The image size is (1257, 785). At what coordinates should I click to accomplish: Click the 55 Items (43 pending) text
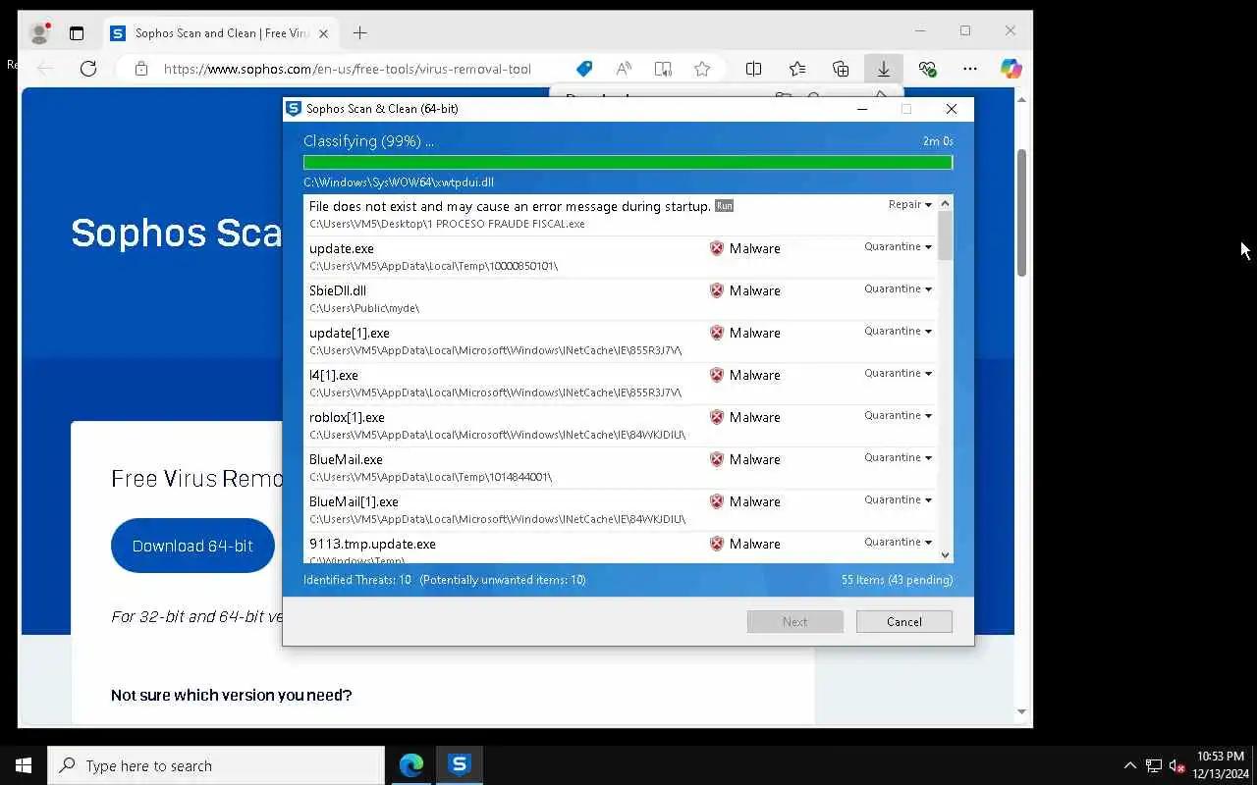coord(897,580)
